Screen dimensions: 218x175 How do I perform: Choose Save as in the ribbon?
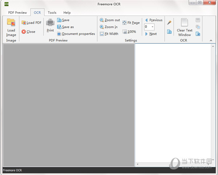tap(65, 27)
